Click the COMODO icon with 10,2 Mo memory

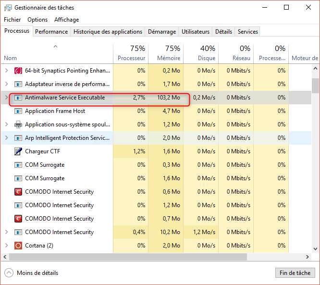pyautogui.click(x=18, y=232)
